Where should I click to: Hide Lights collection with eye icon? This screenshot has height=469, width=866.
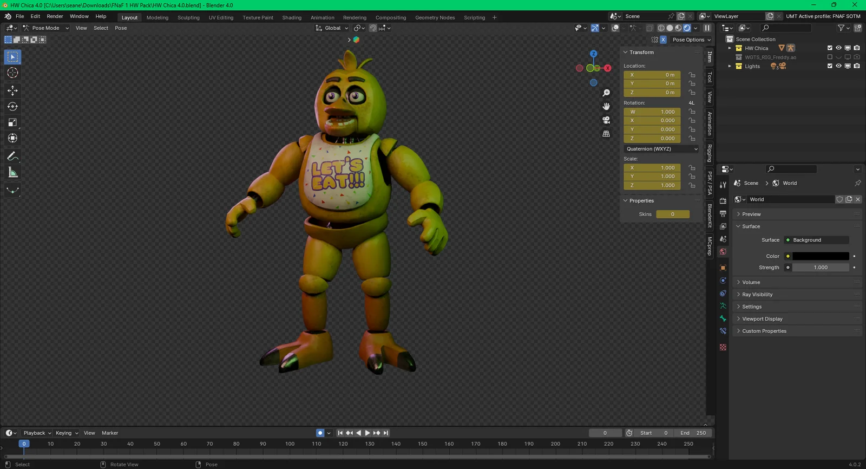839,66
